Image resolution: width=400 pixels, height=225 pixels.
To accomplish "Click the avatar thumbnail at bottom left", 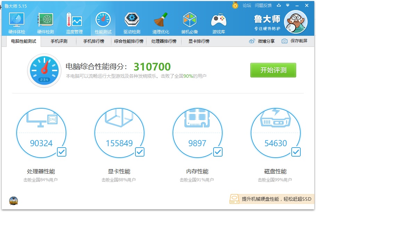I will [x=13, y=201].
